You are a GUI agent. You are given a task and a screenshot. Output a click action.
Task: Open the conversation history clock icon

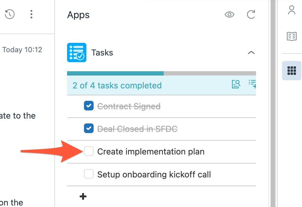click(10, 14)
